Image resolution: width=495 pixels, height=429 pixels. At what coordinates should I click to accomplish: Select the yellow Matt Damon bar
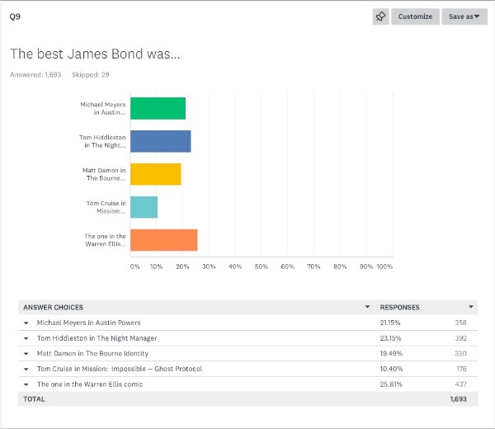[x=156, y=174]
